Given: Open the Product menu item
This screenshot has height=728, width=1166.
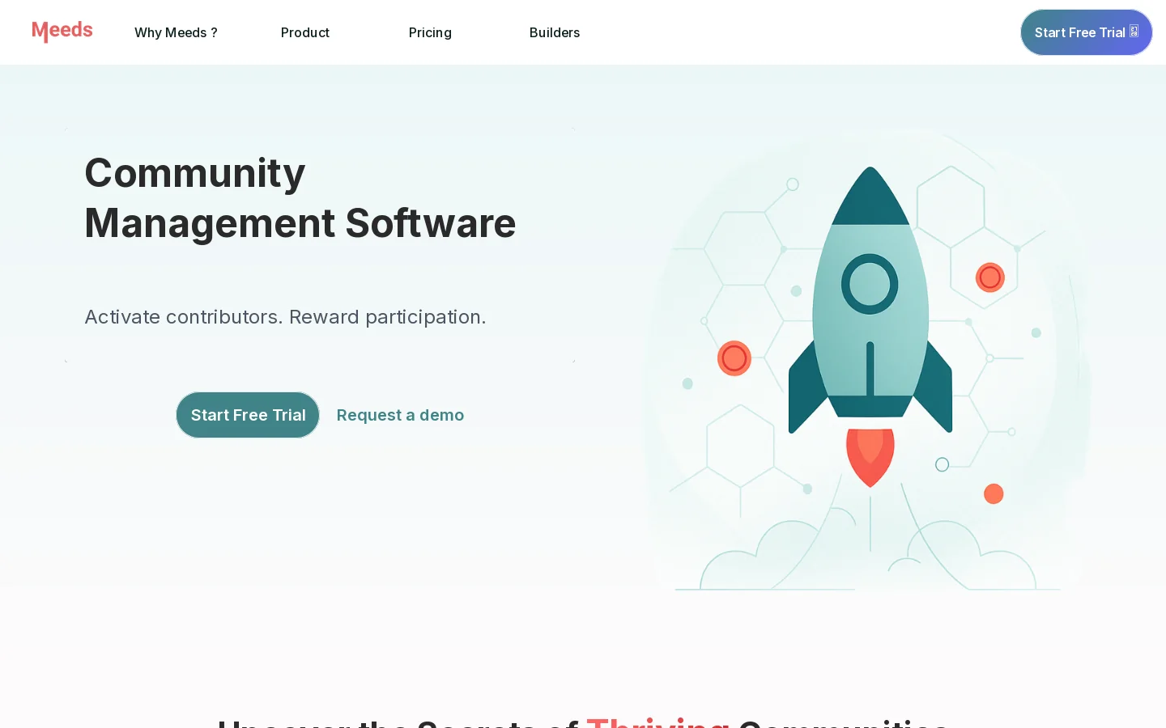Looking at the screenshot, I should pyautogui.click(x=305, y=32).
